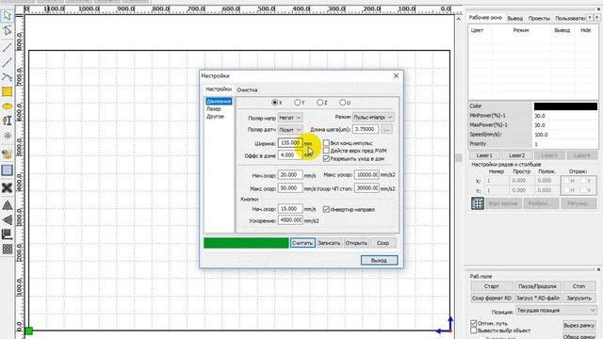Click the array grid icon in the rows and columns panel
Screen dimensions: 603x339
click(x=478, y=203)
